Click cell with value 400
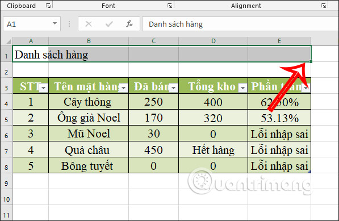This screenshot has height=221, width=339. [213, 102]
